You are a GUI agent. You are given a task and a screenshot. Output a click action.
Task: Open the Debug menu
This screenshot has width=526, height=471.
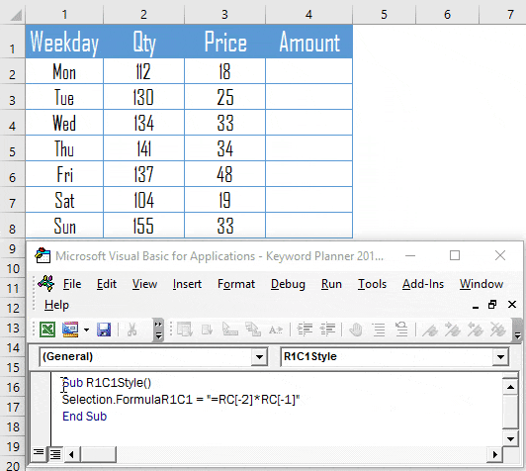pyautogui.click(x=288, y=284)
